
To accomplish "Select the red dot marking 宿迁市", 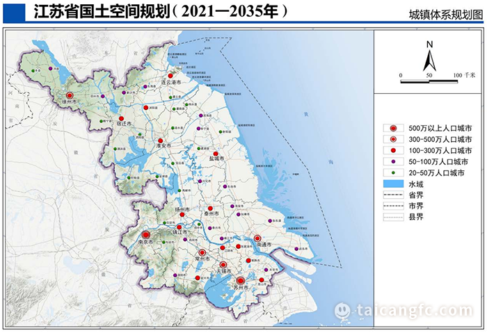I will [x=121, y=118].
